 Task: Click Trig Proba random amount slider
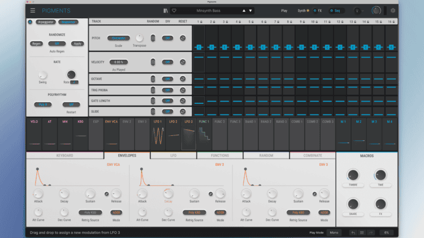153,90
